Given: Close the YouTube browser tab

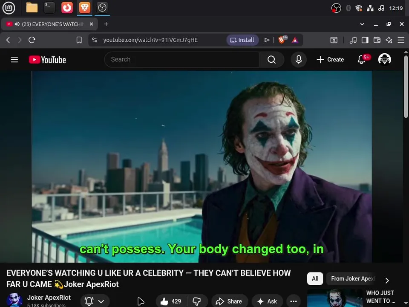Looking at the screenshot, I should pyautogui.click(x=91, y=24).
